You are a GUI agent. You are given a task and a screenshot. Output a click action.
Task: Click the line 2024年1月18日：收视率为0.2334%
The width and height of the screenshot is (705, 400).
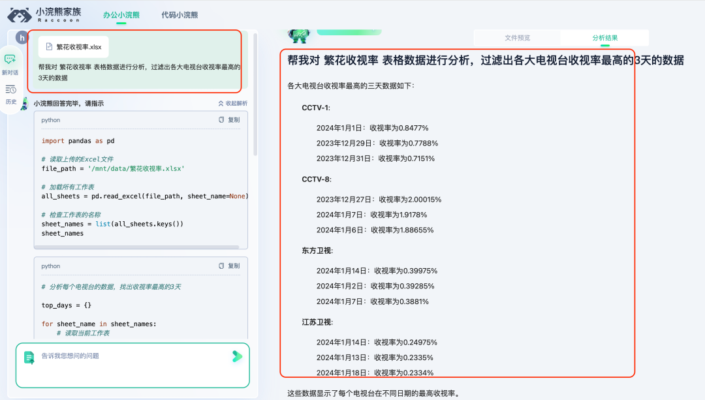click(x=375, y=373)
